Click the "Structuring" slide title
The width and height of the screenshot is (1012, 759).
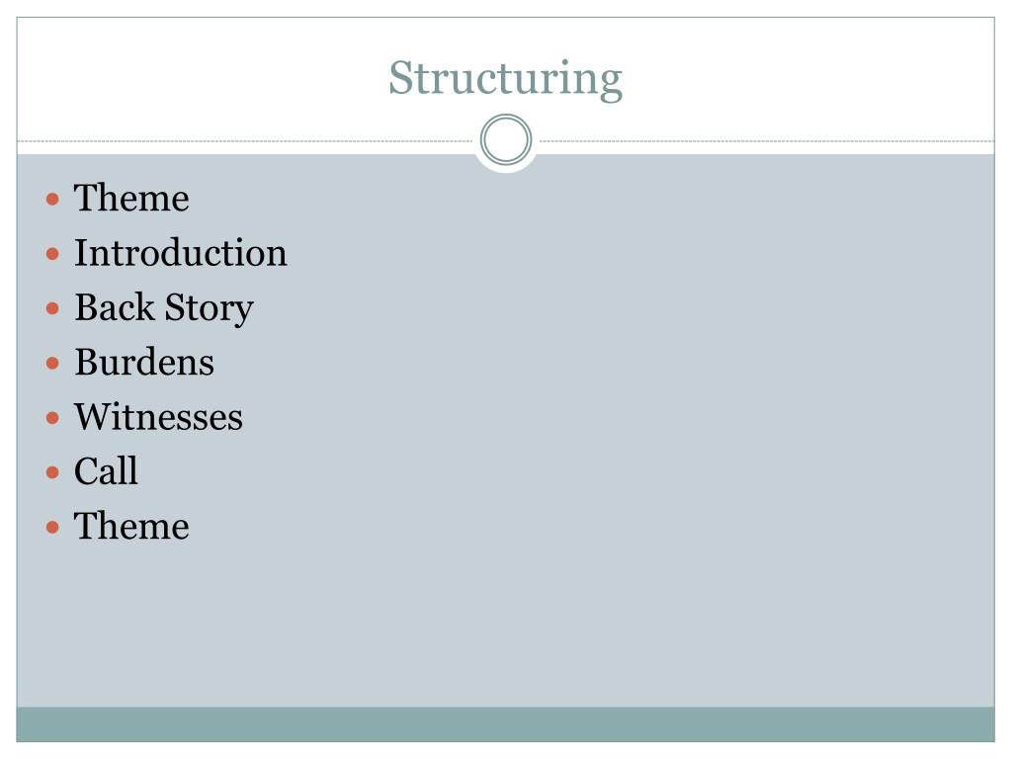tap(505, 79)
